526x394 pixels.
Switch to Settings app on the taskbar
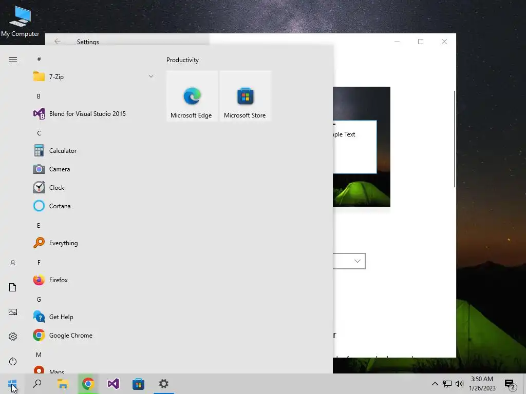164,384
